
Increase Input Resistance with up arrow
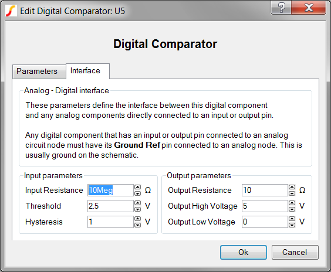click(x=138, y=187)
